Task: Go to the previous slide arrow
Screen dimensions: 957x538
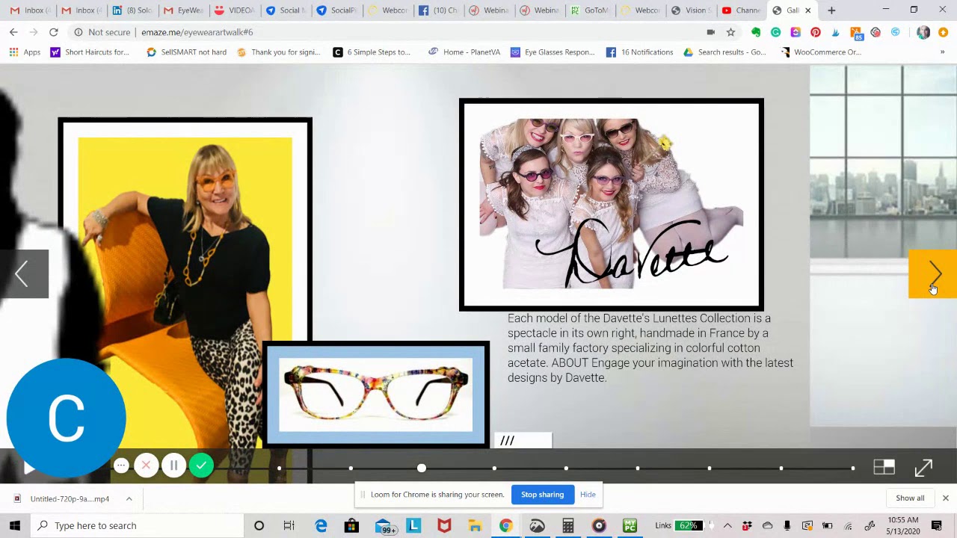Action: click(x=23, y=274)
